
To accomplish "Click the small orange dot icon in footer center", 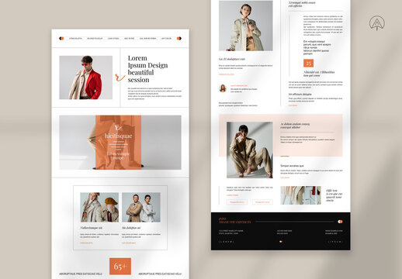I will (x=281, y=242).
